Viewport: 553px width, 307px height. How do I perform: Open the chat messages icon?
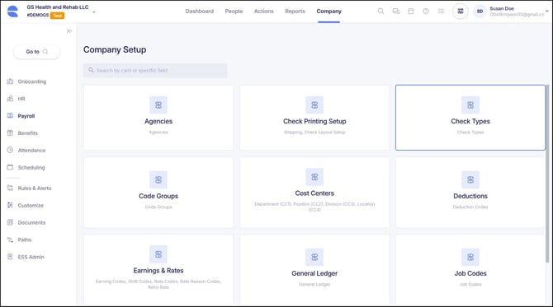[396, 12]
